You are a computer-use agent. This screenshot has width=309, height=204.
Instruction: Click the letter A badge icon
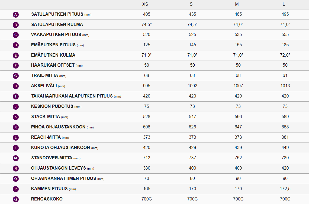(x=16, y=15)
